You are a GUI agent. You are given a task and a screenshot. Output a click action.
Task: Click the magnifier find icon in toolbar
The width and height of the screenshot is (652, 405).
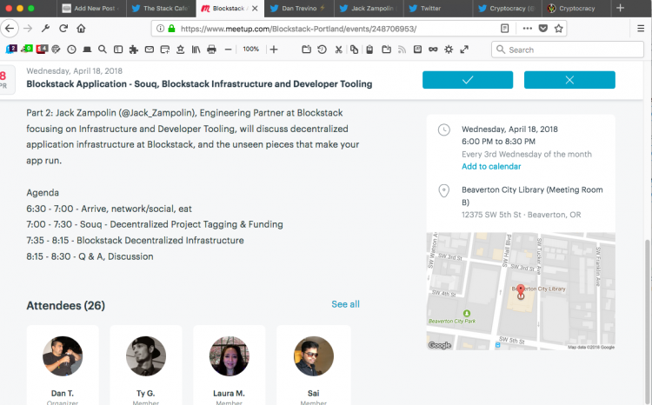103,50
